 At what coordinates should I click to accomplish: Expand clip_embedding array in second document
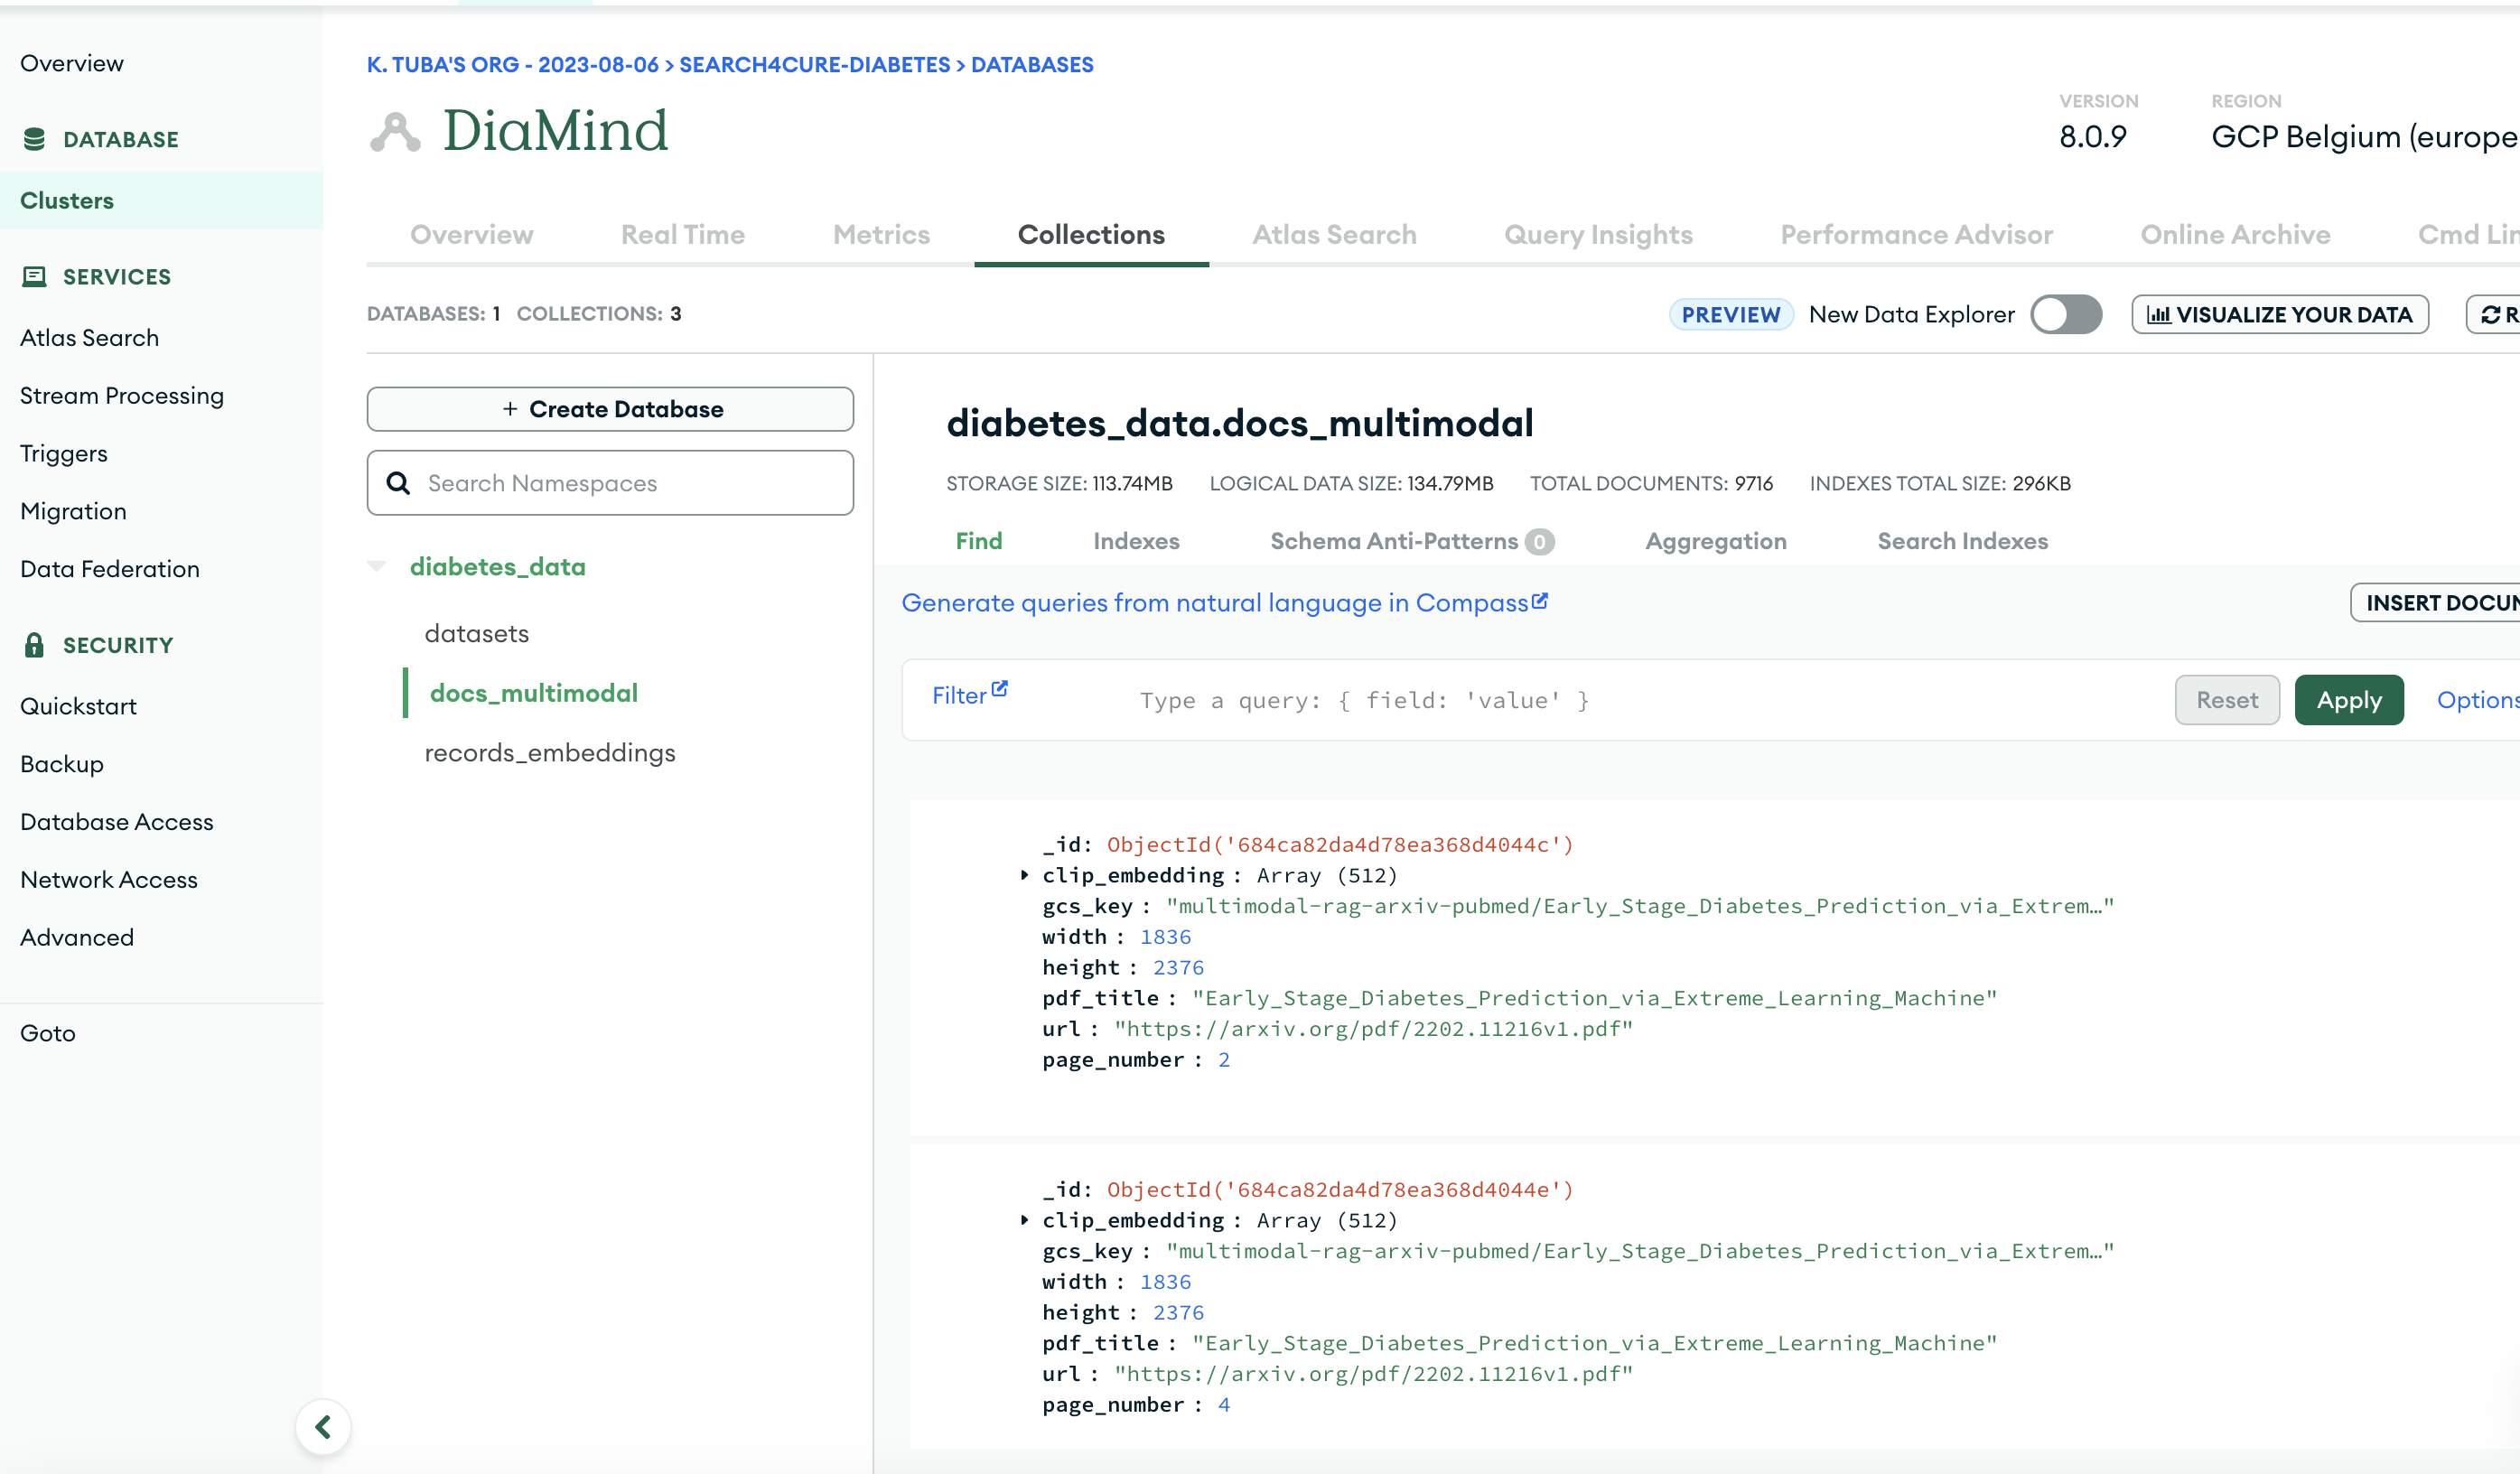(1024, 1220)
